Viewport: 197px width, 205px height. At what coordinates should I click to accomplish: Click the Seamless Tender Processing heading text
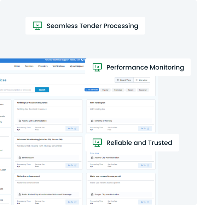coord(93,26)
